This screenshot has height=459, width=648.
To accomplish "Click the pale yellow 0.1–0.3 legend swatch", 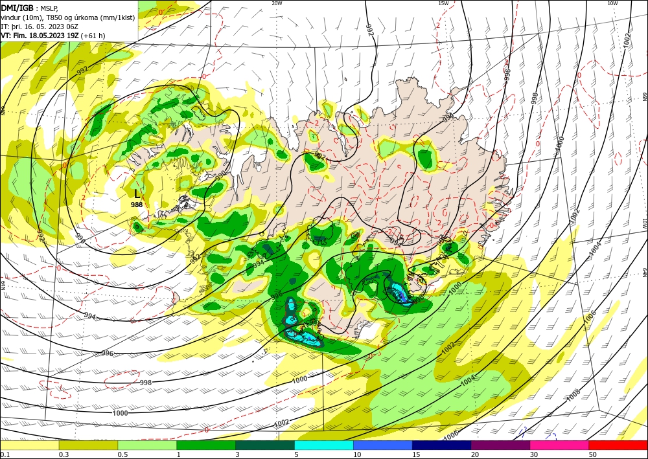I will [x=29, y=445].
